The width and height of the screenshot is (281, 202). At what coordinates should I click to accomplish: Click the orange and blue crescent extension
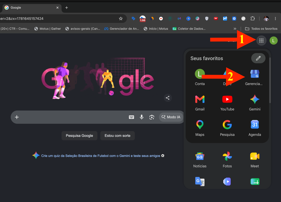pyautogui.click(x=152, y=19)
